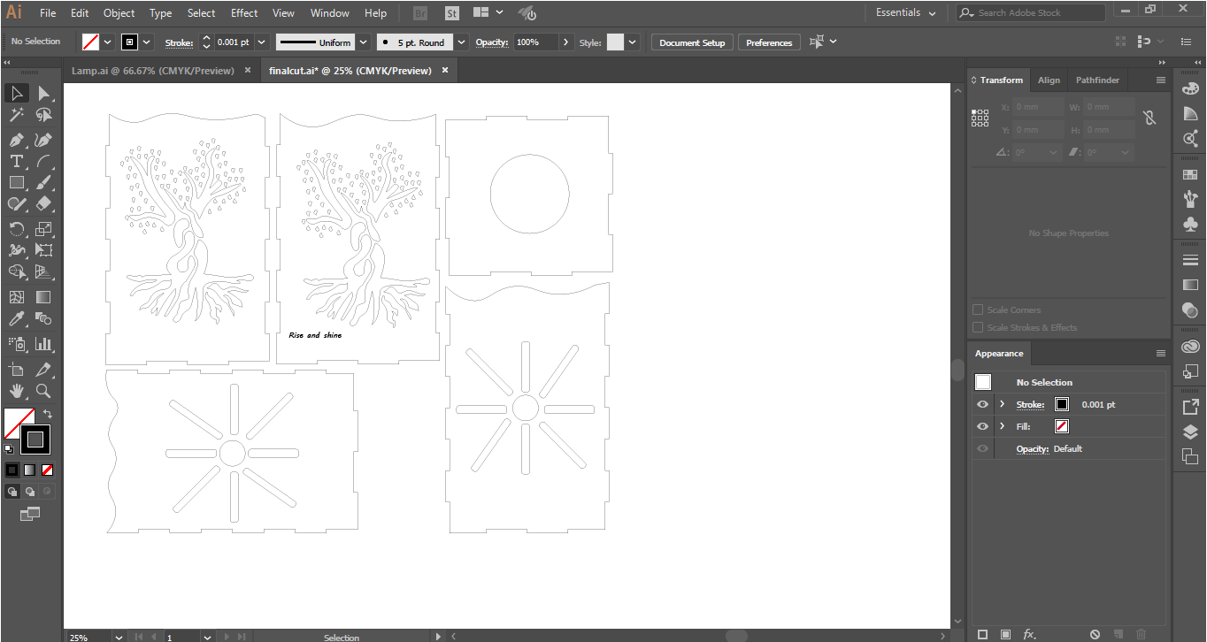The image size is (1207, 642).
Task: Switch to Draw Behind mode
Action: pyautogui.click(x=30, y=491)
